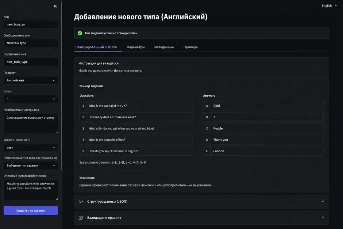343x229 pixels.
Task: Select question 1 about UK capital
Action: [x=136, y=106]
